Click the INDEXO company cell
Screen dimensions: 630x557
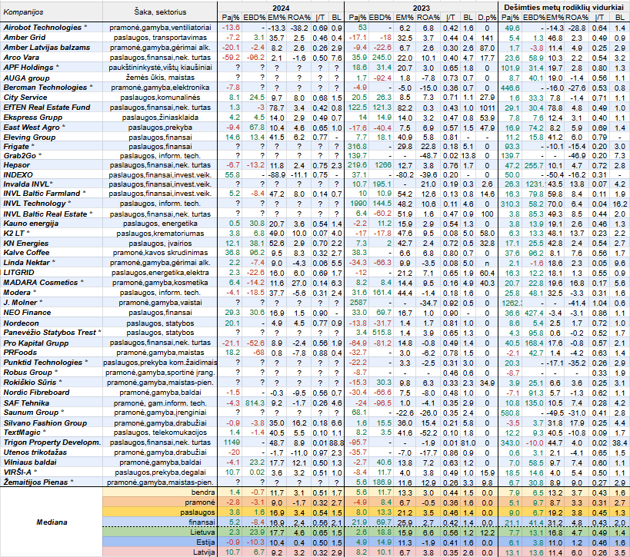(18, 175)
